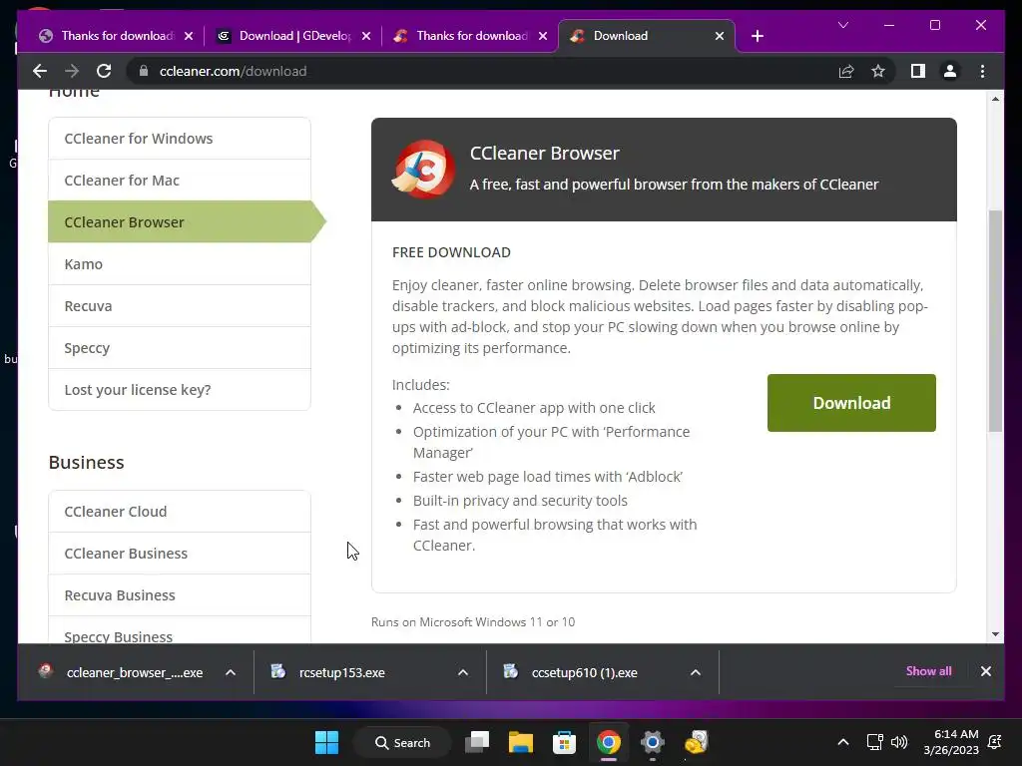Close the first Thanks for downloading tab

(189, 36)
